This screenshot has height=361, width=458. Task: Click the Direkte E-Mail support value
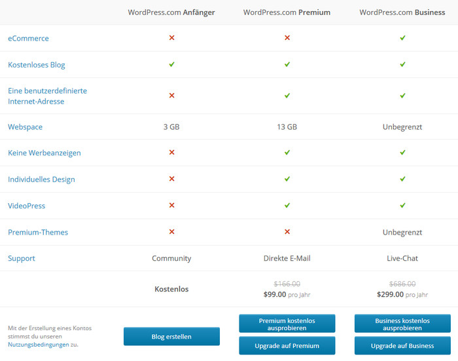(x=287, y=258)
